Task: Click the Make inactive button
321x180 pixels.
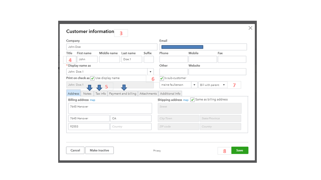Action: 99,151
